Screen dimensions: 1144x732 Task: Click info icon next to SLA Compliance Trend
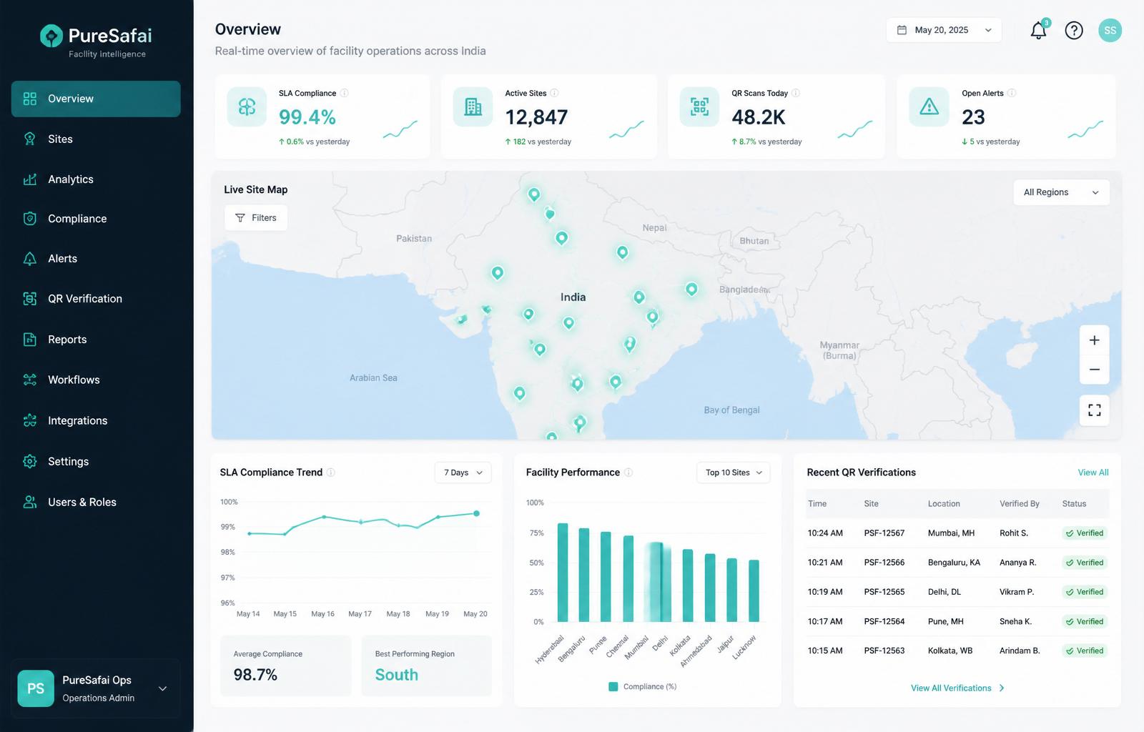pyautogui.click(x=331, y=473)
